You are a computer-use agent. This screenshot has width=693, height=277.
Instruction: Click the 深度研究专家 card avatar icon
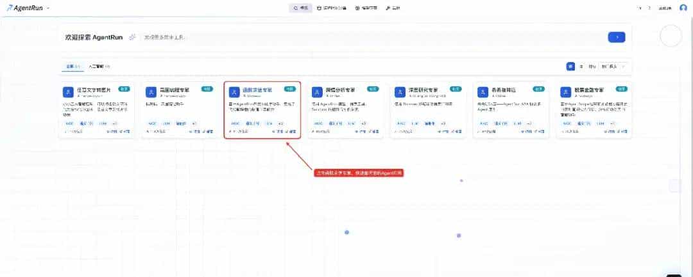pos(400,91)
